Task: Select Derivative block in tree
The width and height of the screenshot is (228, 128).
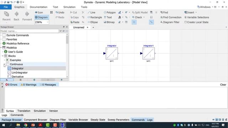Action: pos(17,77)
